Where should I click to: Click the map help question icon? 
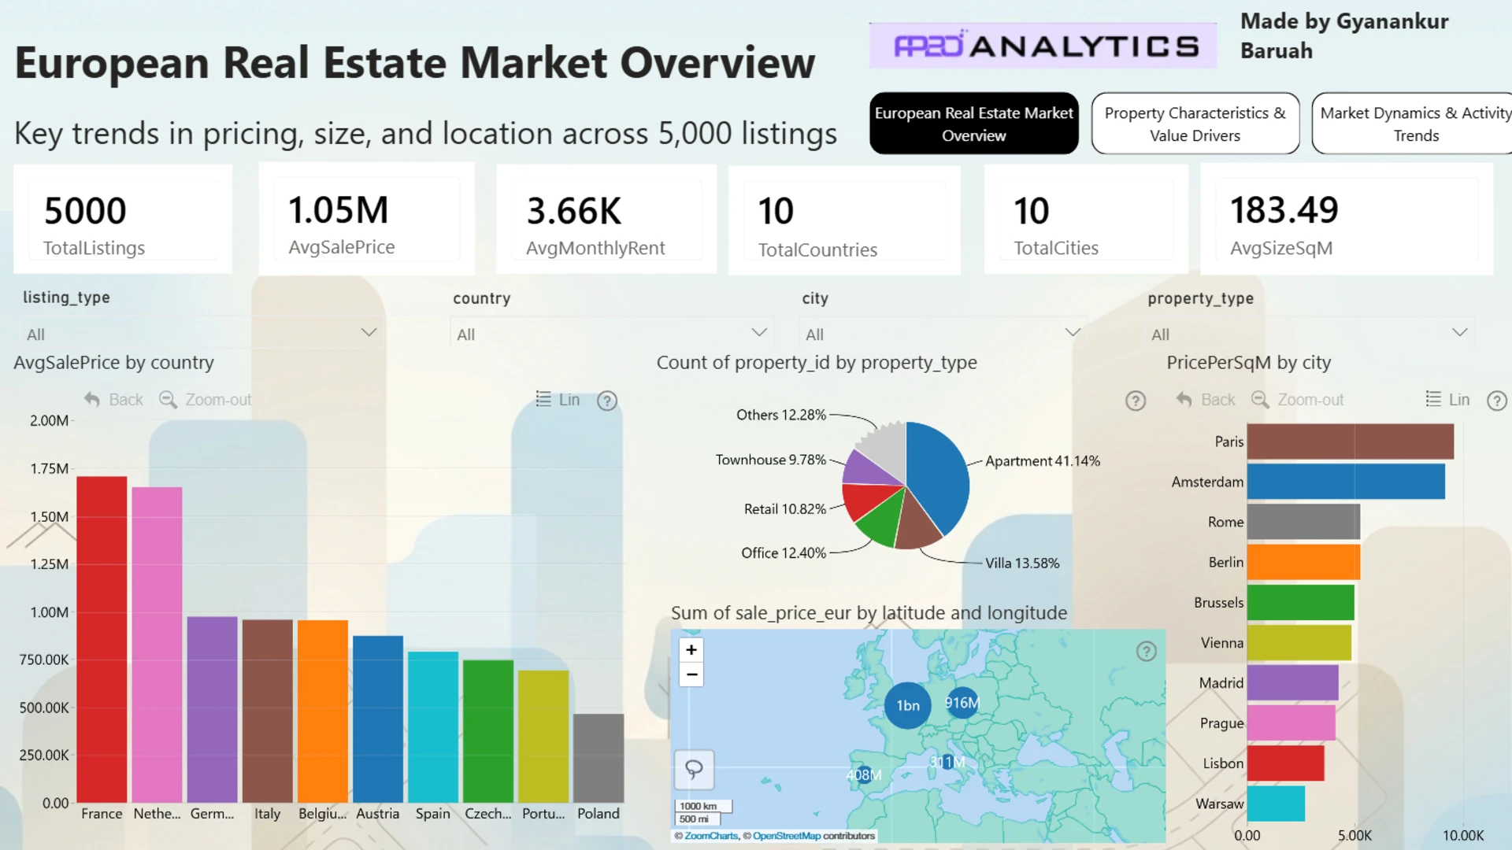click(x=1146, y=651)
